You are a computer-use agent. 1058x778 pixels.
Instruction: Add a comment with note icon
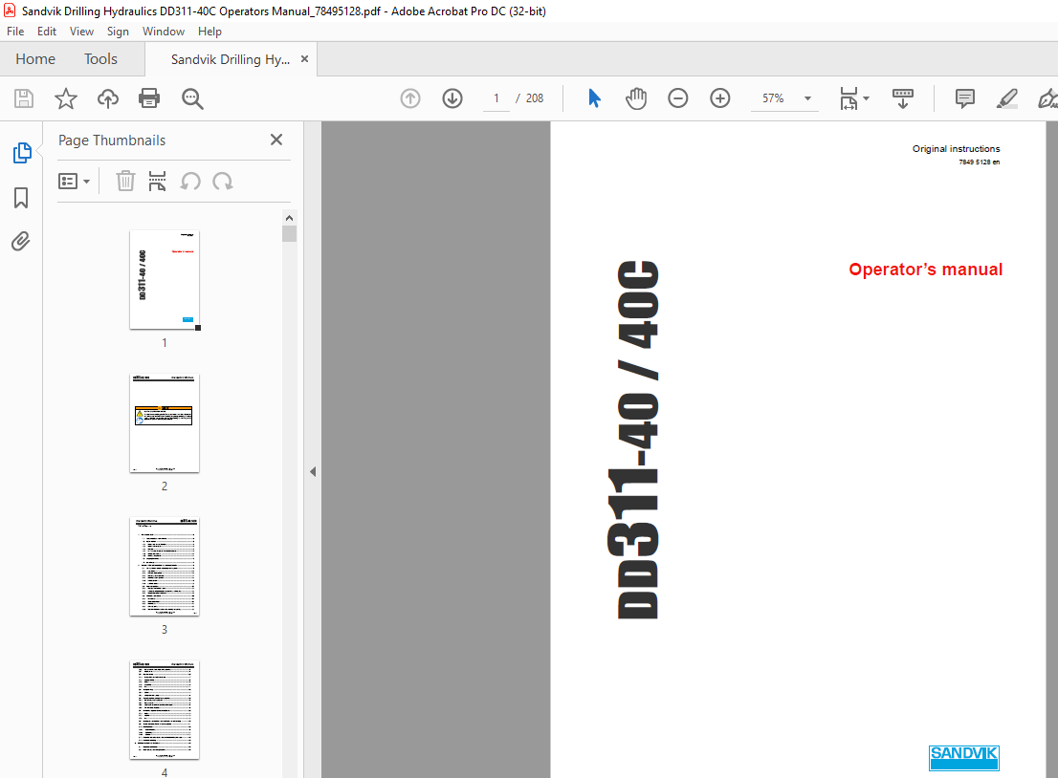point(965,98)
